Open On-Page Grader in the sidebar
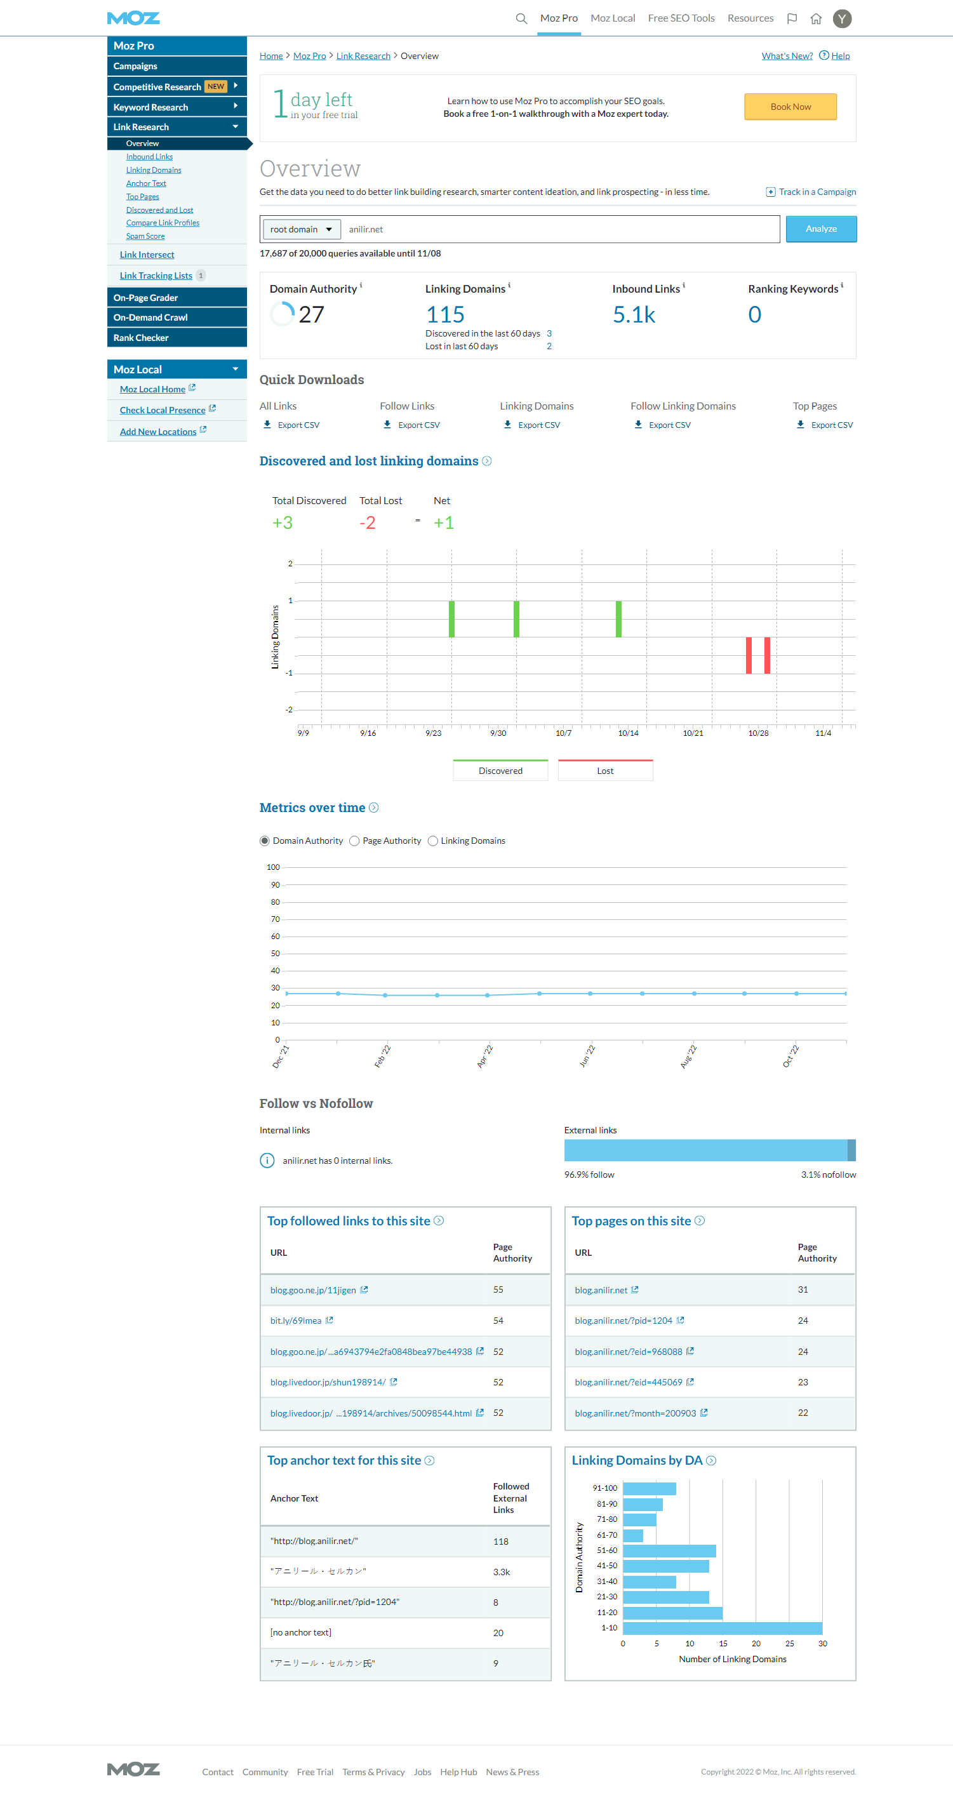Screen dimensions: 953x1805 tap(177, 298)
